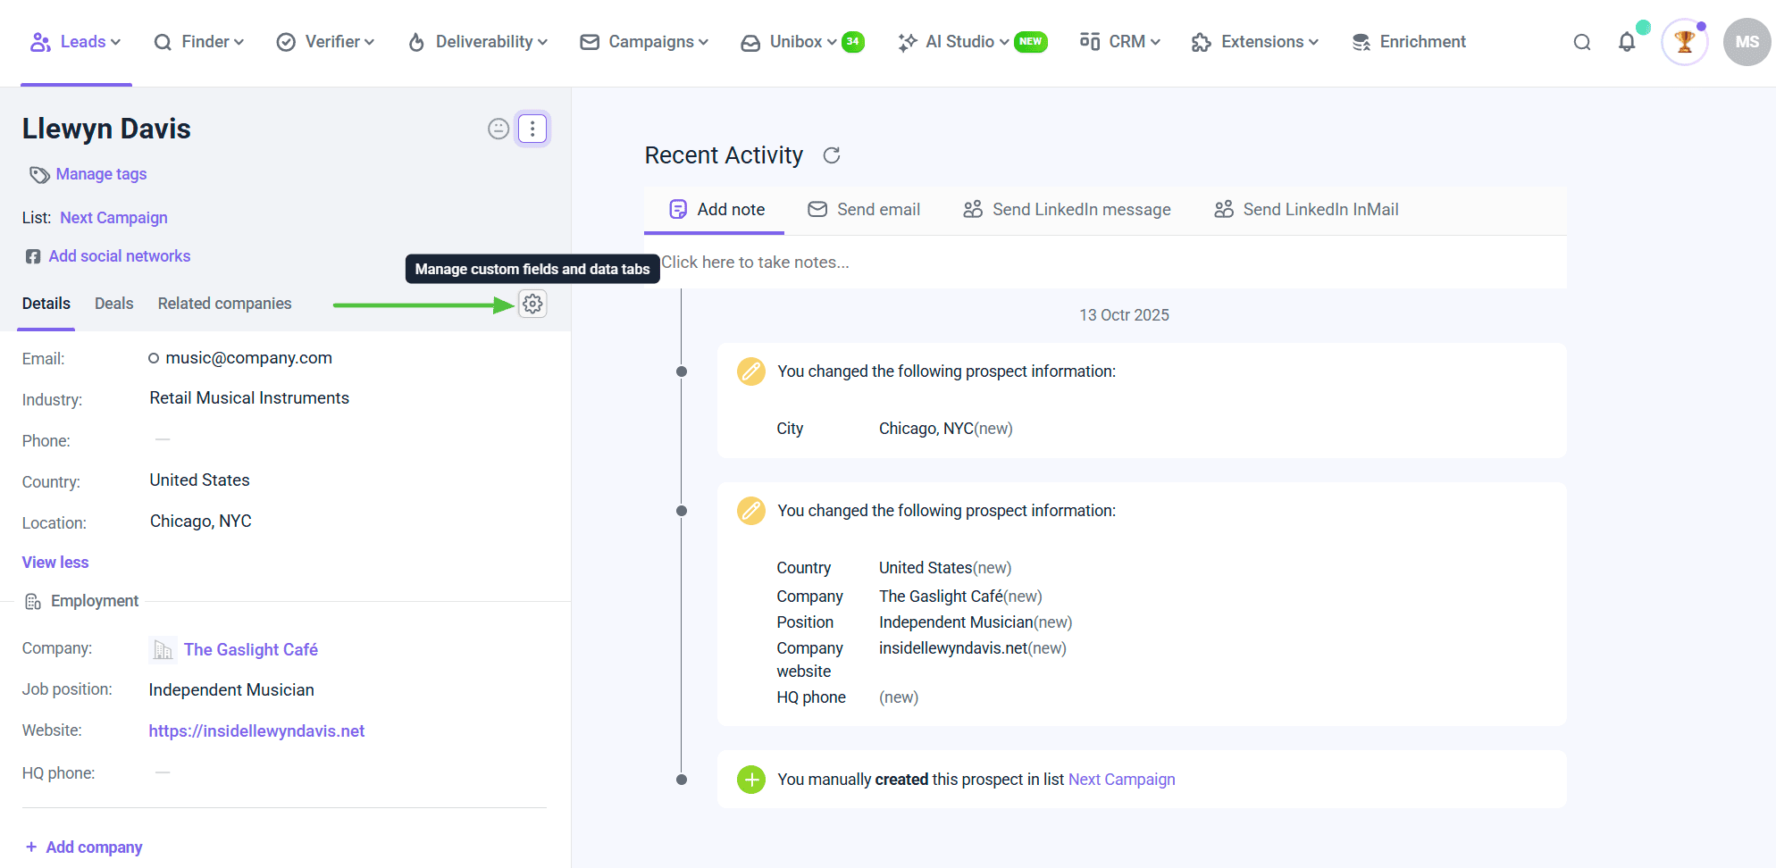Select the Send email tab
Screen dimensions: 1776x868
coord(864,210)
